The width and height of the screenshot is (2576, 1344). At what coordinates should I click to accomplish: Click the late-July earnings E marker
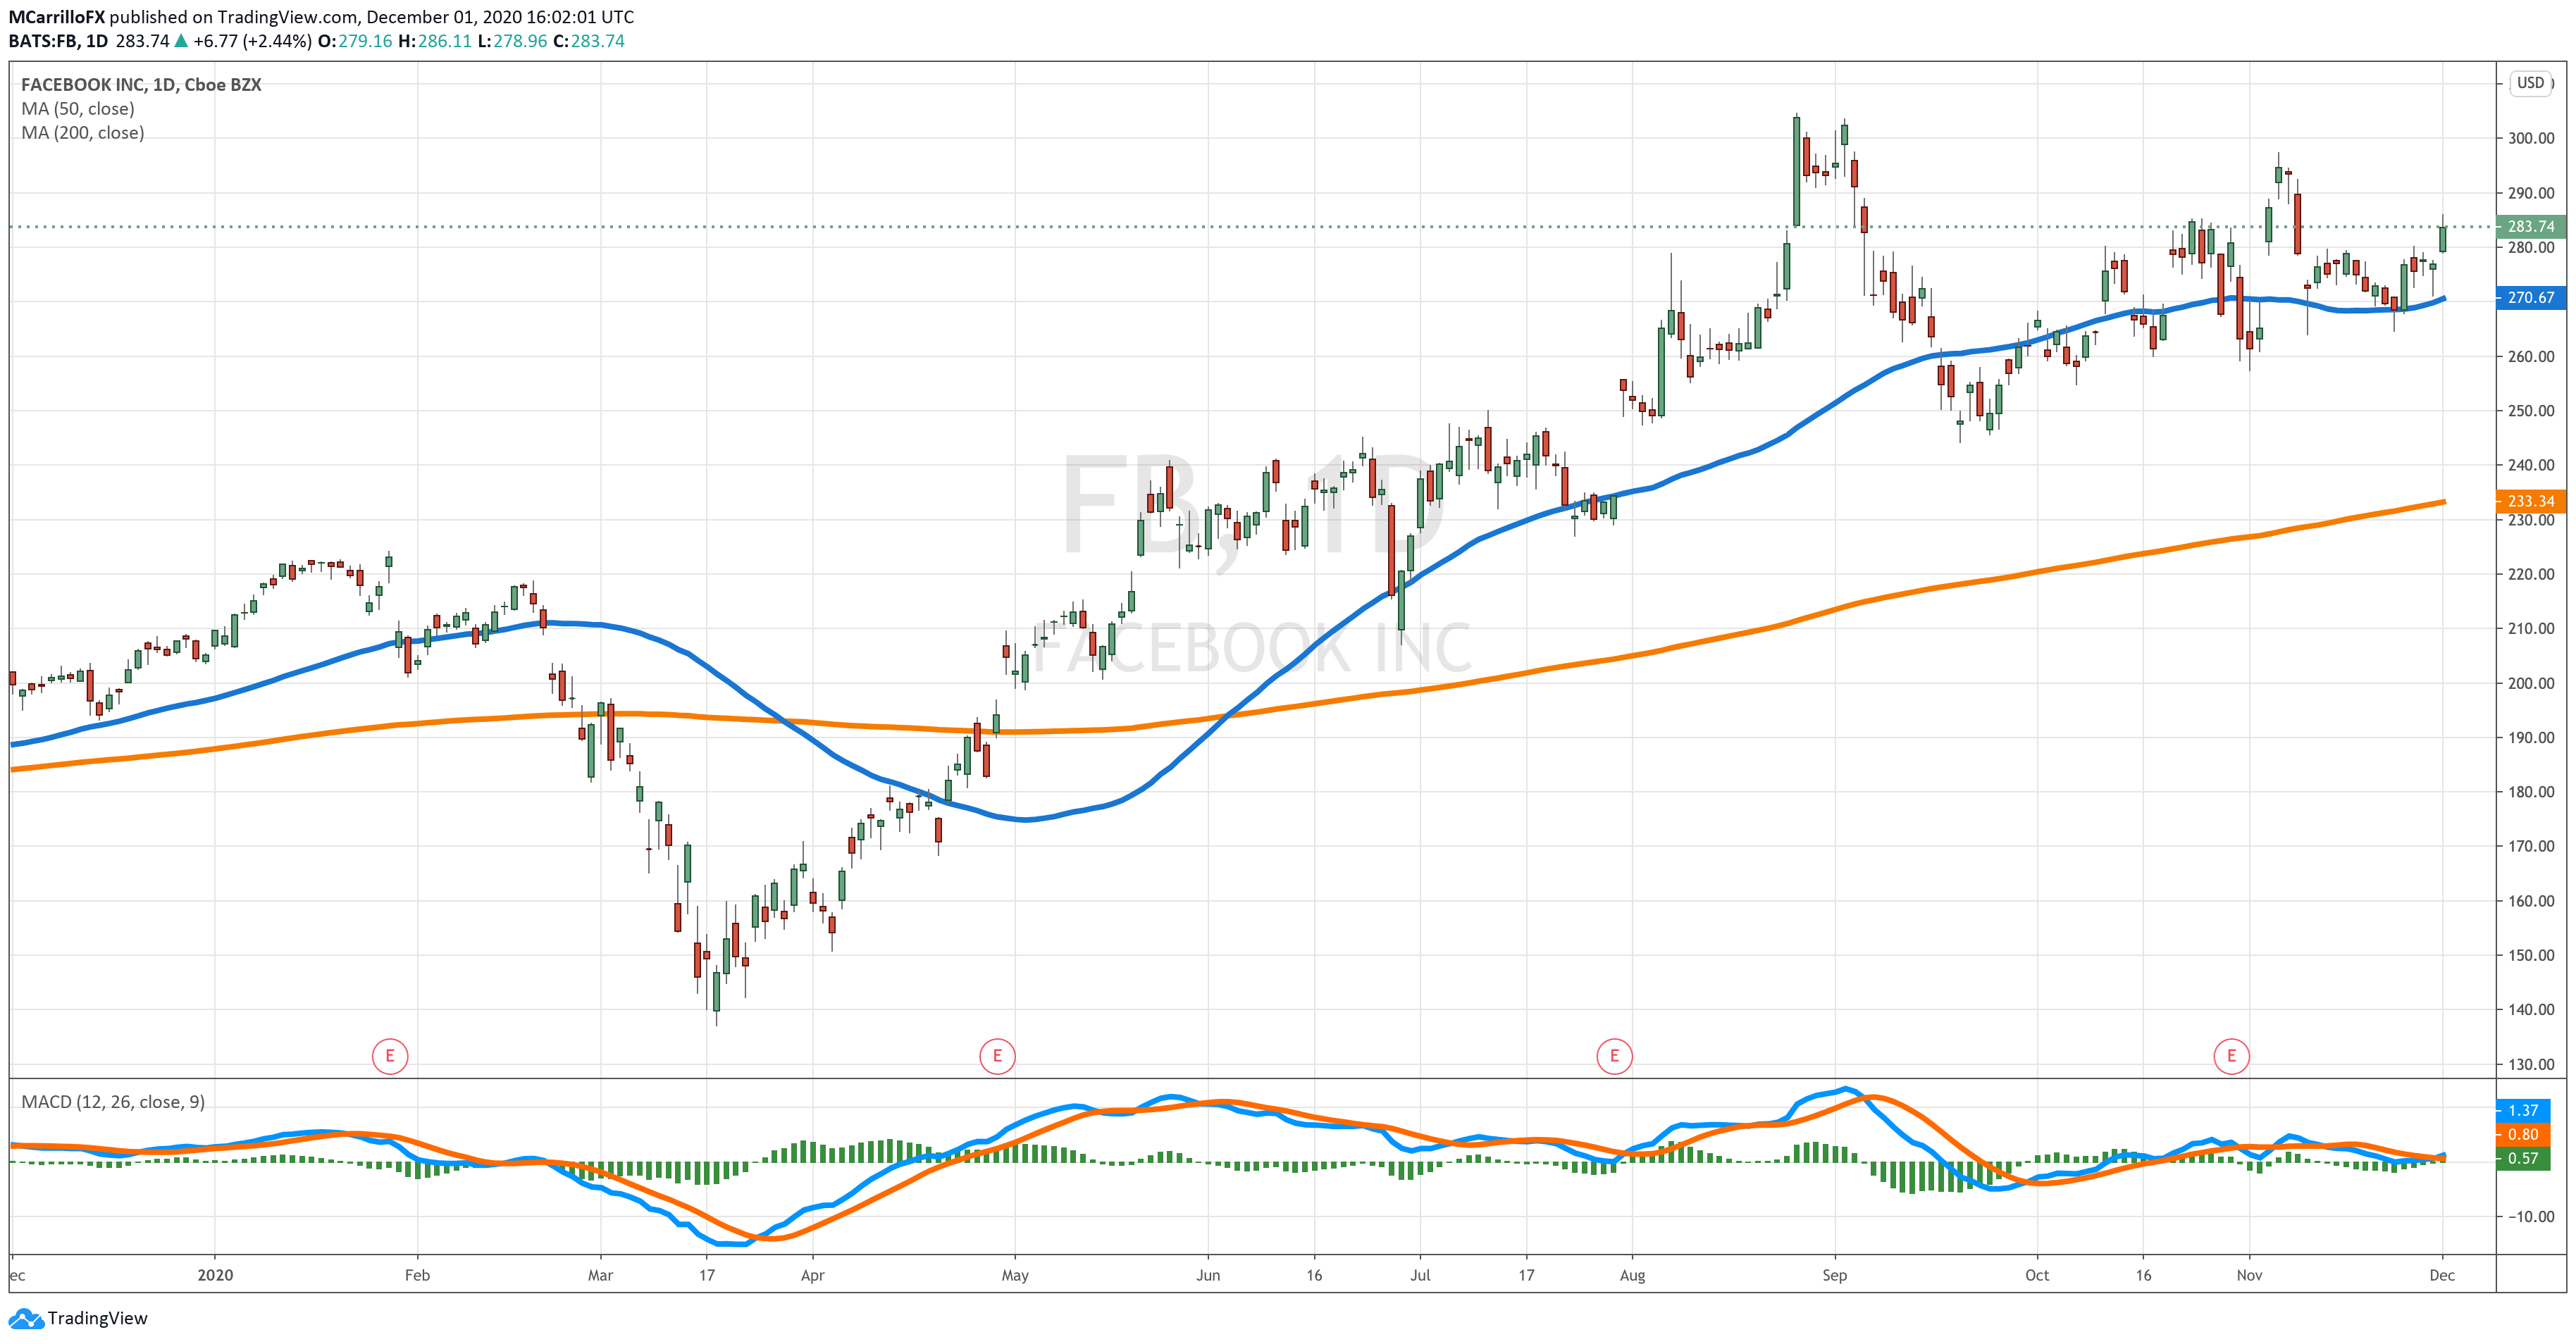point(1614,1056)
